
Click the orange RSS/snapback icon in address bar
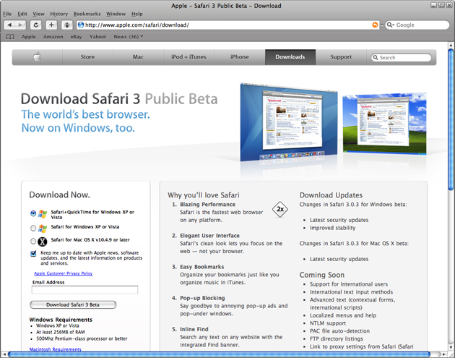tap(375, 25)
